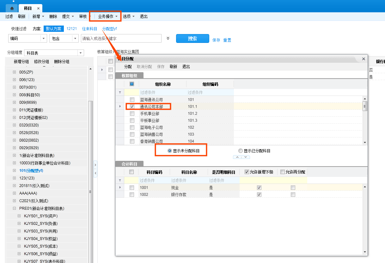385x263 pixels.
Task: Expand the KJYS01_SYS(资产) node
Action: 19,216
